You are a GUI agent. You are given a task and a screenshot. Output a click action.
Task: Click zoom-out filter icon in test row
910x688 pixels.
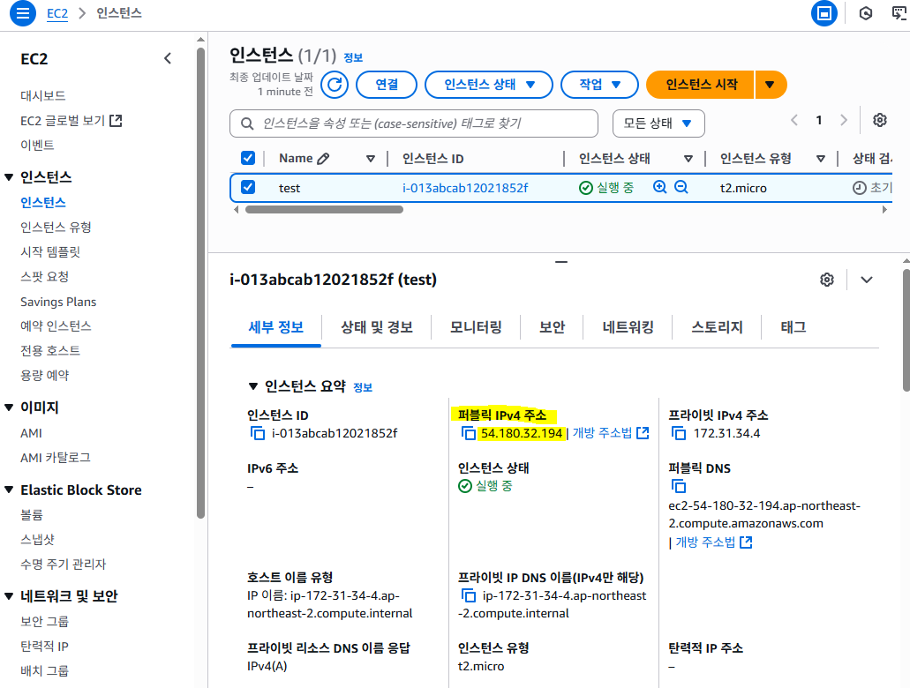pos(681,187)
